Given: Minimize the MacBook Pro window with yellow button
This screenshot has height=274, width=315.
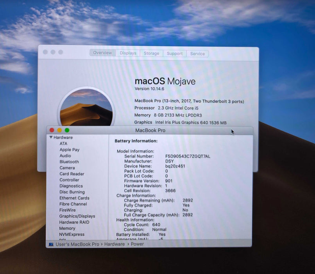Looking at the screenshot, I should (x=59, y=130).
